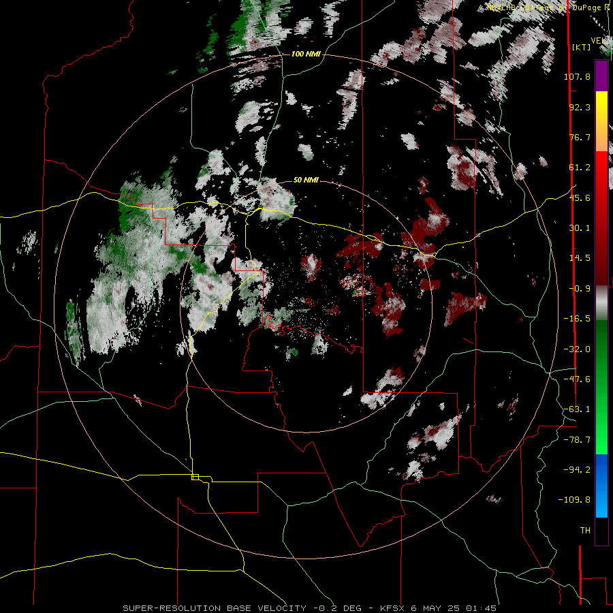Click the -63.1 value on velocity scale
613x613 pixels.
click(577, 409)
